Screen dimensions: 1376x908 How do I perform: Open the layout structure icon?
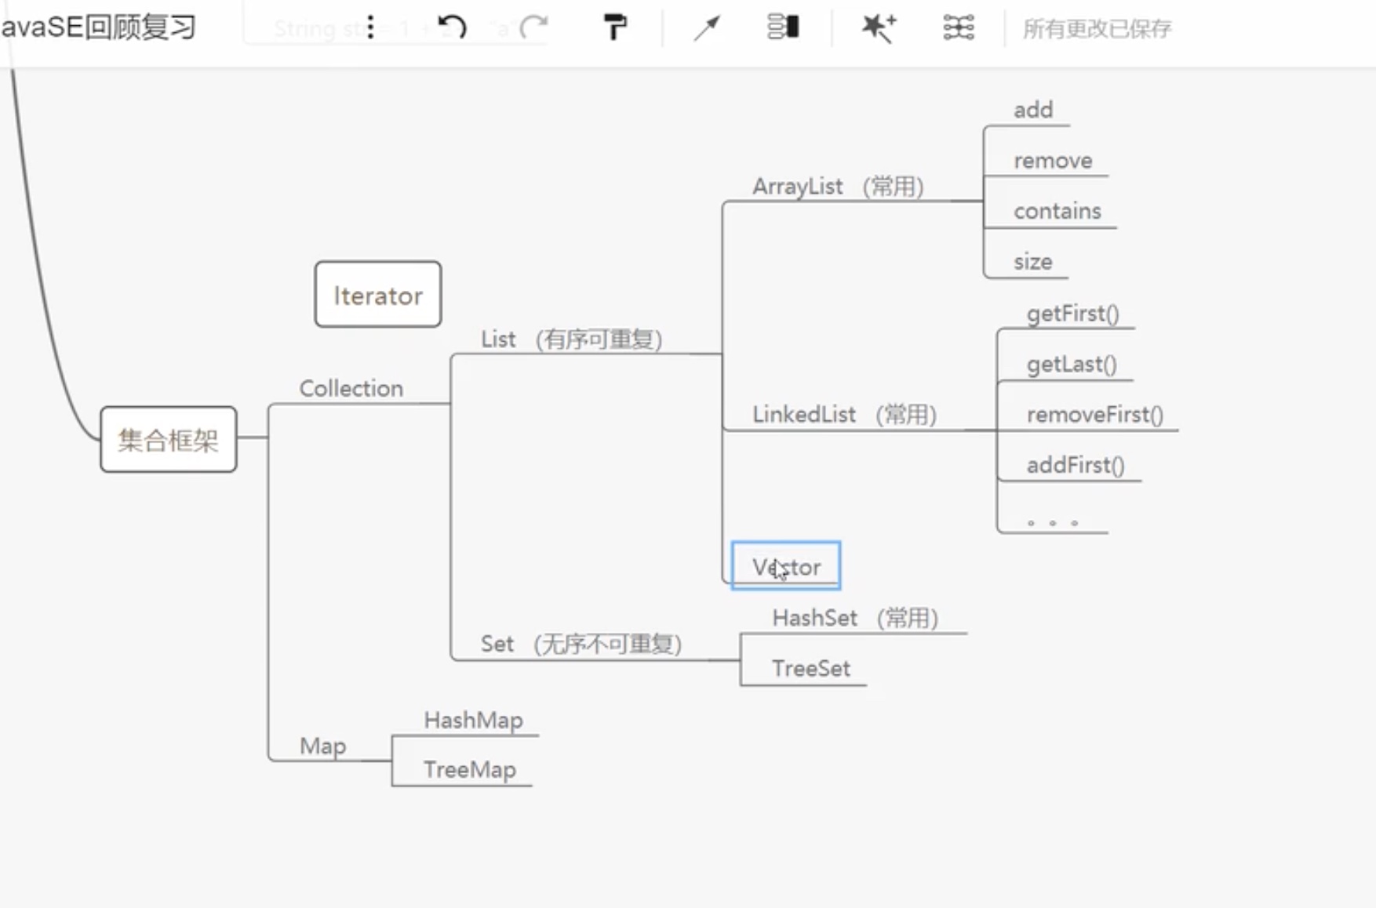tap(958, 27)
